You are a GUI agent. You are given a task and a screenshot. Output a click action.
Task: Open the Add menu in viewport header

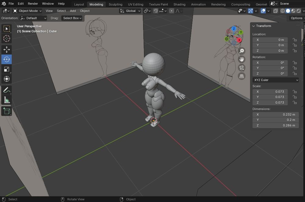pos(73,11)
